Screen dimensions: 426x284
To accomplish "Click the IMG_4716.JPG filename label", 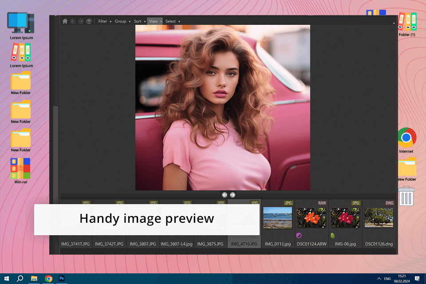I will tap(244, 244).
